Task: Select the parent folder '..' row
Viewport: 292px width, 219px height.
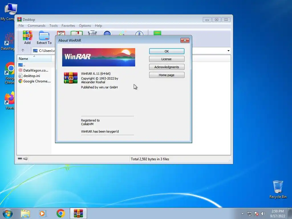Action: coord(34,65)
